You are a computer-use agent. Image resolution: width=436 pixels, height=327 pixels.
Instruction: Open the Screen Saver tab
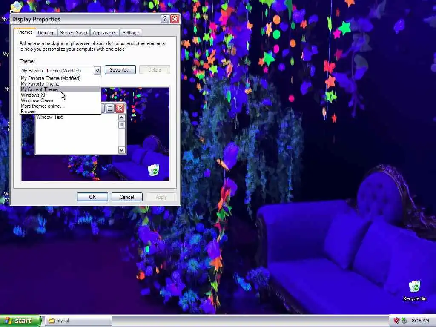click(74, 33)
